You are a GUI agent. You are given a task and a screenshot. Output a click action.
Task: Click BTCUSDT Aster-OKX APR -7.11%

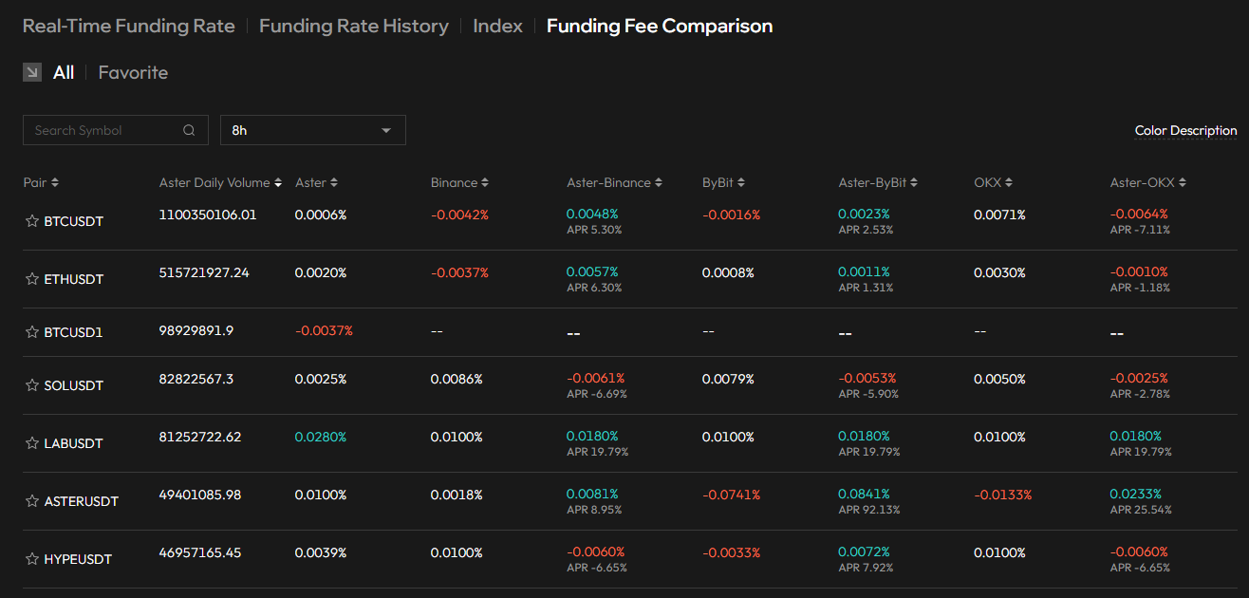coord(1140,230)
